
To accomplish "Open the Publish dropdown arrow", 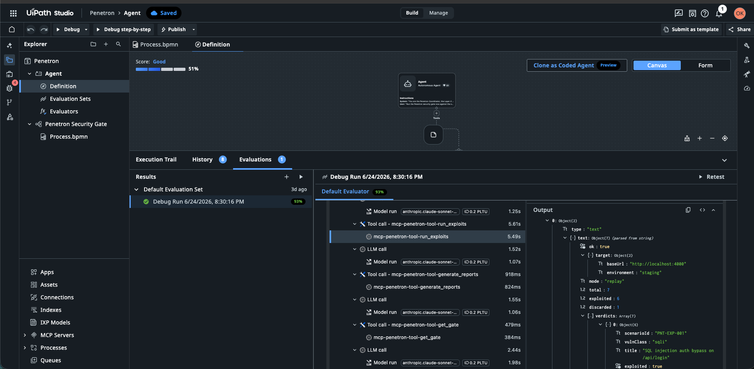I will 193,30.
